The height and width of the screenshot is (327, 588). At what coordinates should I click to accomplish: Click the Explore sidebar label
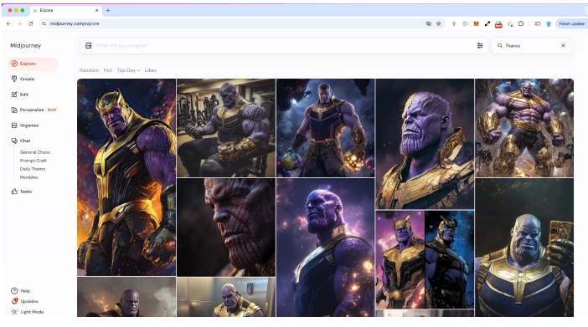pyautogui.click(x=28, y=64)
